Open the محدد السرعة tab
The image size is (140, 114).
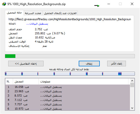pyautogui.click(x=33, y=13)
